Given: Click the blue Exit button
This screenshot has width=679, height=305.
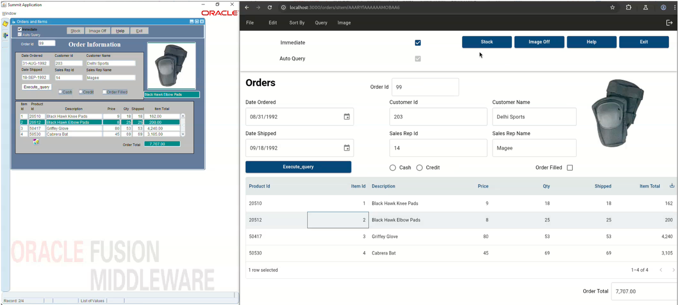Looking at the screenshot, I should tap(644, 42).
